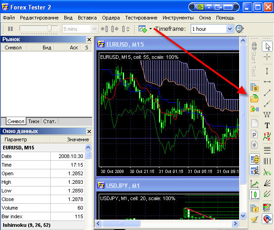
Task: Toggle the pause testing button
Action: 10,29
